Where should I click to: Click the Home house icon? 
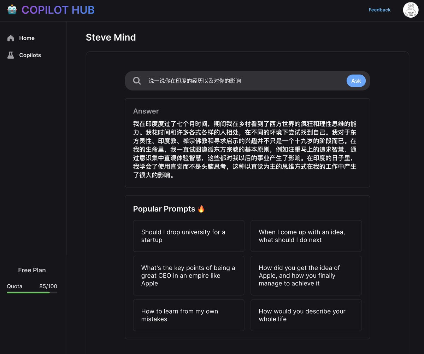[x=11, y=38]
